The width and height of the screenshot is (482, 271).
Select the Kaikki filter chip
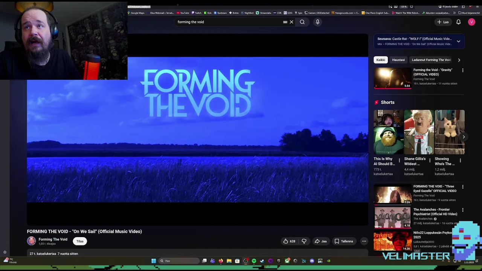[x=381, y=60]
